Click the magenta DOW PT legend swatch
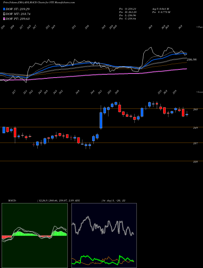203x268 pixels. (4, 19)
